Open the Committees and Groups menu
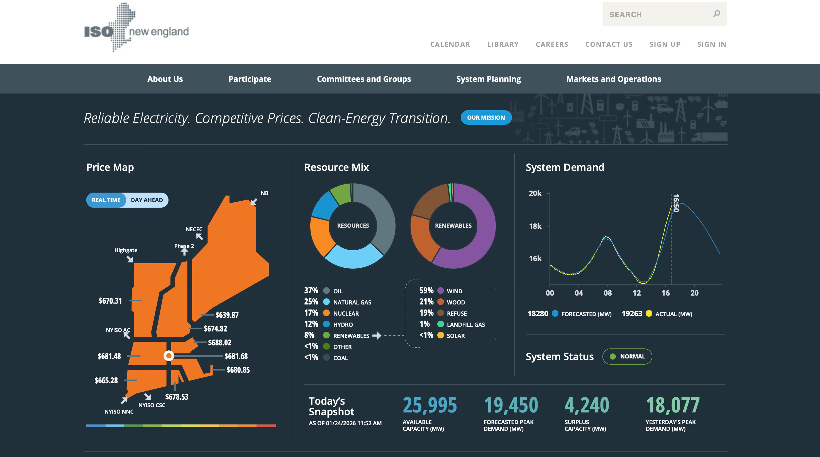 [x=363, y=79]
